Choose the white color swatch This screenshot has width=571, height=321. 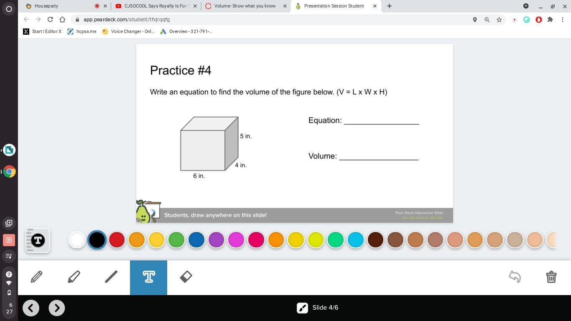[77, 240]
